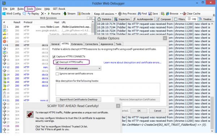Toggle Decrypt HTTPS traffic checkbox
This screenshot has height=138, width=217.
(x=57, y=62)
